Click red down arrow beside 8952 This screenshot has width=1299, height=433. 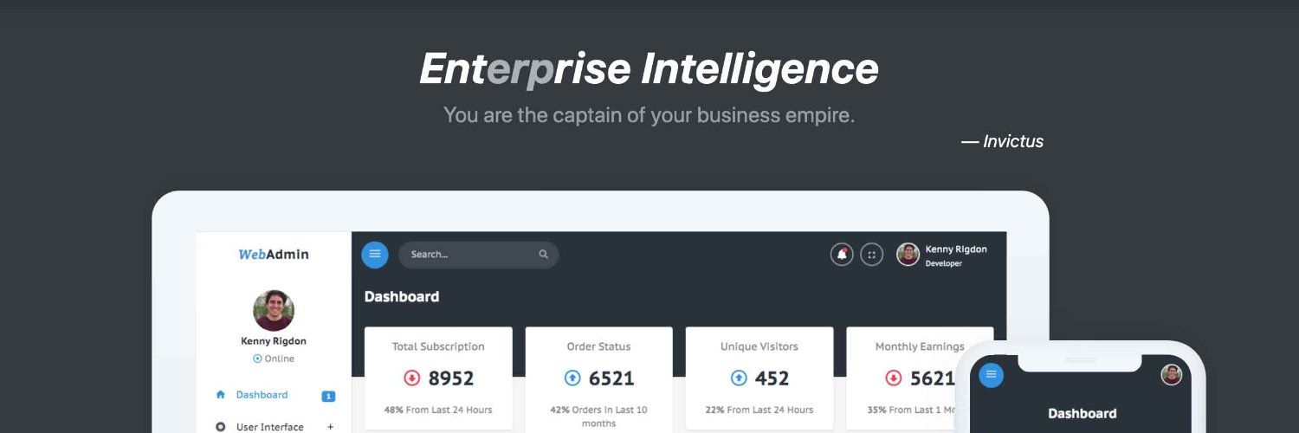coord(412,378)
